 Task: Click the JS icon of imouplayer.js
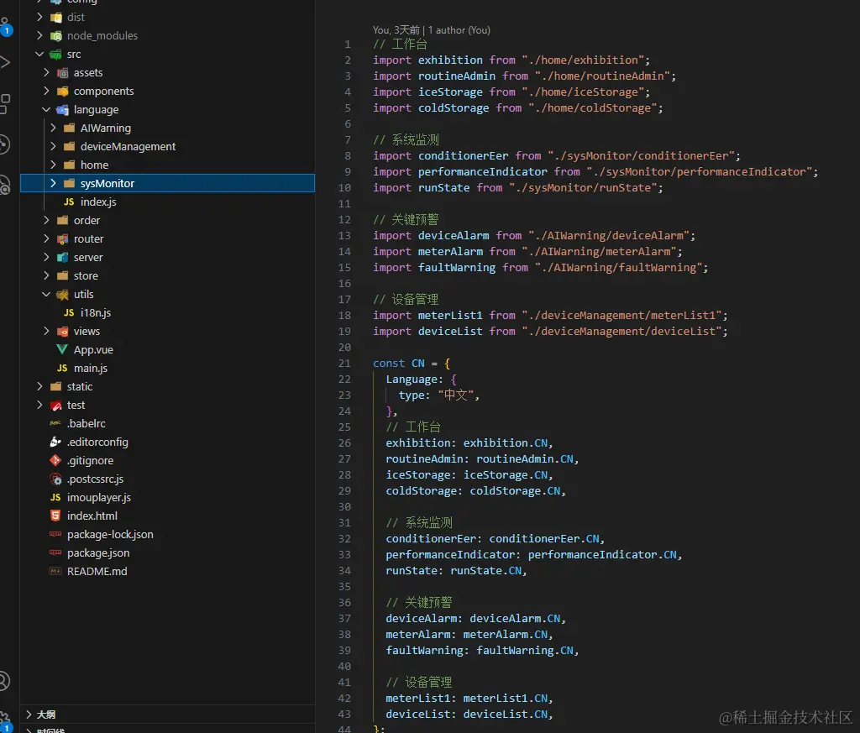(55, 497)
